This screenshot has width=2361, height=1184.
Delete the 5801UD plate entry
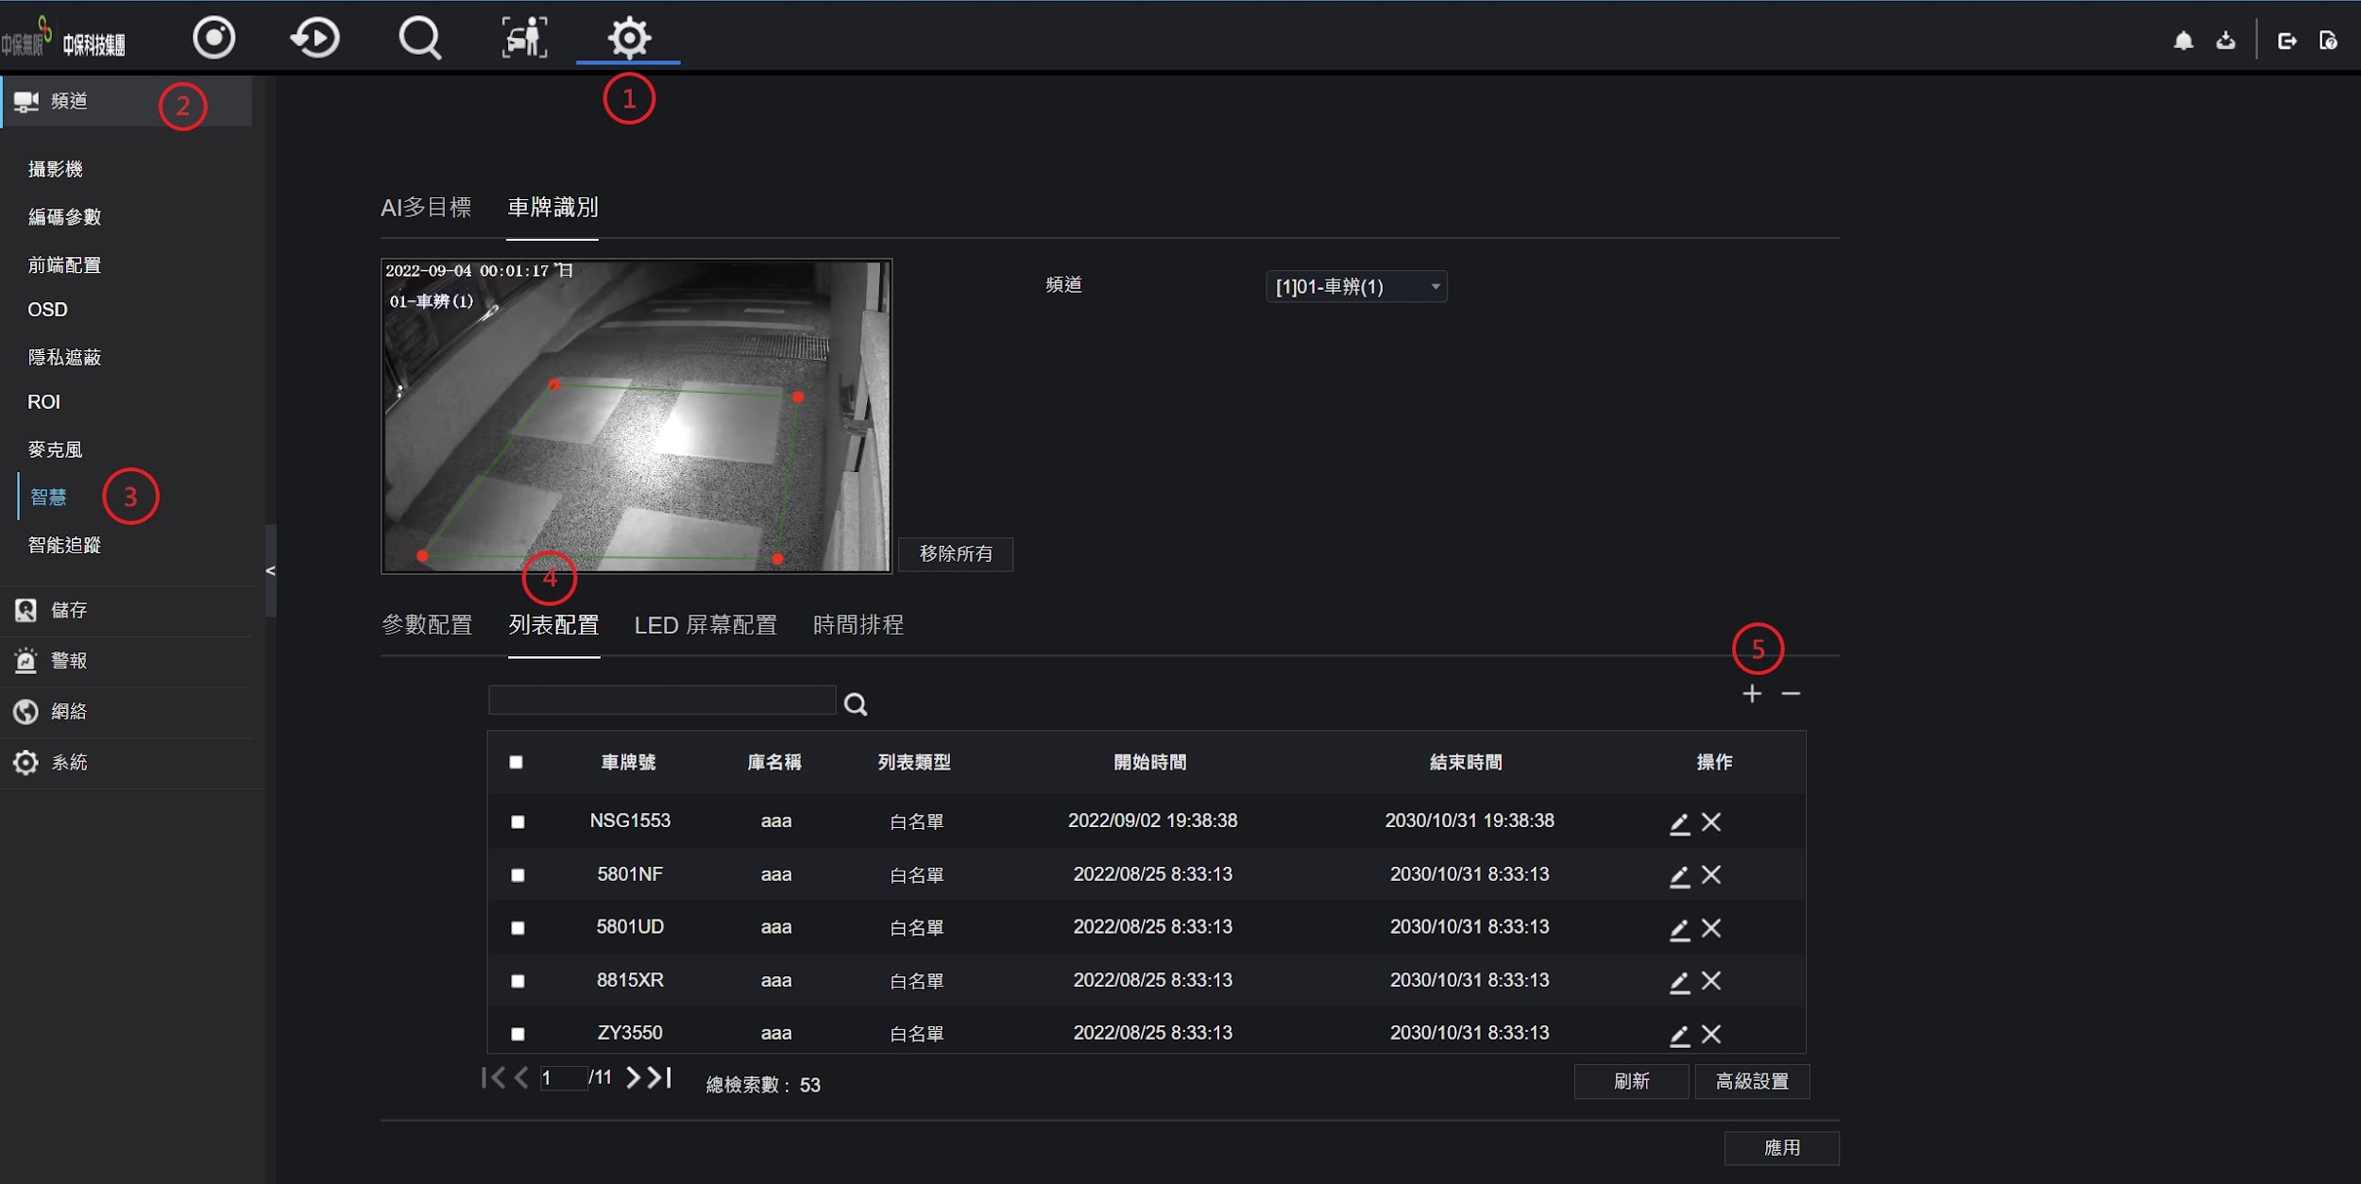[x=1711, y=928]
